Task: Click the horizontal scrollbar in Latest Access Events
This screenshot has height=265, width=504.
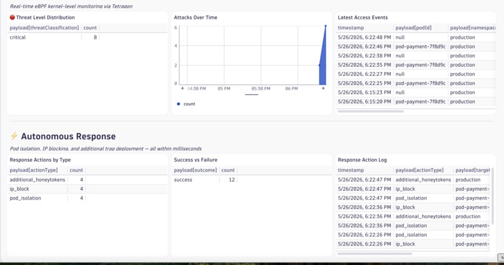Action: coord(371,112)
